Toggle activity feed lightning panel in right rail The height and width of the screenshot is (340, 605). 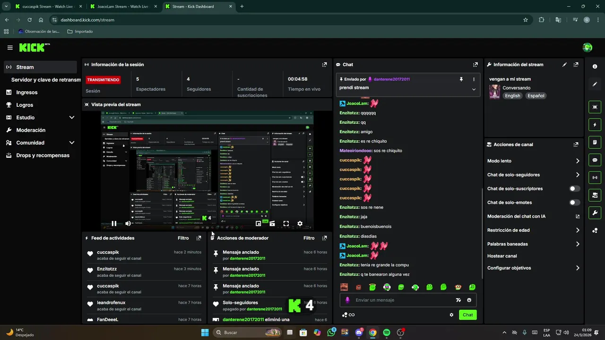[595, 125]
